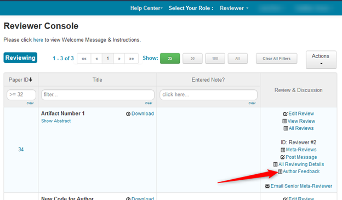Go to next page of results
Viewport: 342px width, 200px height.
(x=119, y=59)
